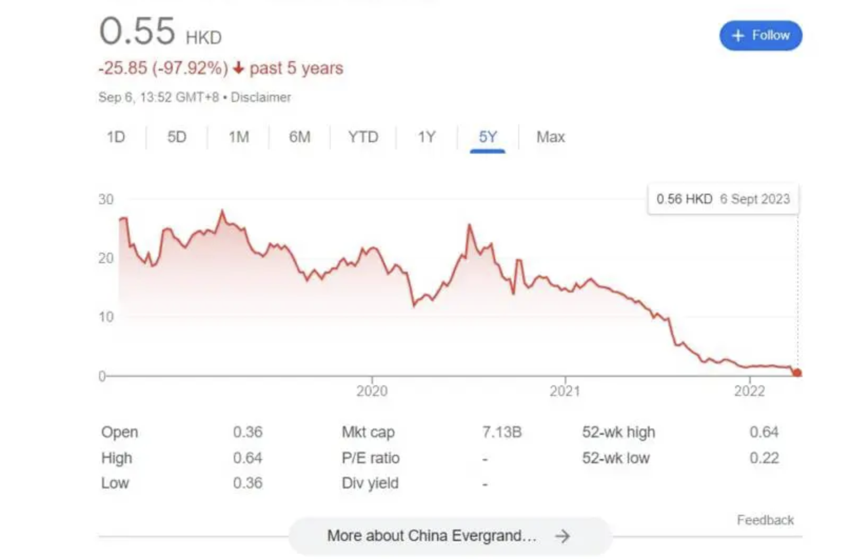
Task: Choose the 1Y range tab
Action: click(x=427, y=137)
